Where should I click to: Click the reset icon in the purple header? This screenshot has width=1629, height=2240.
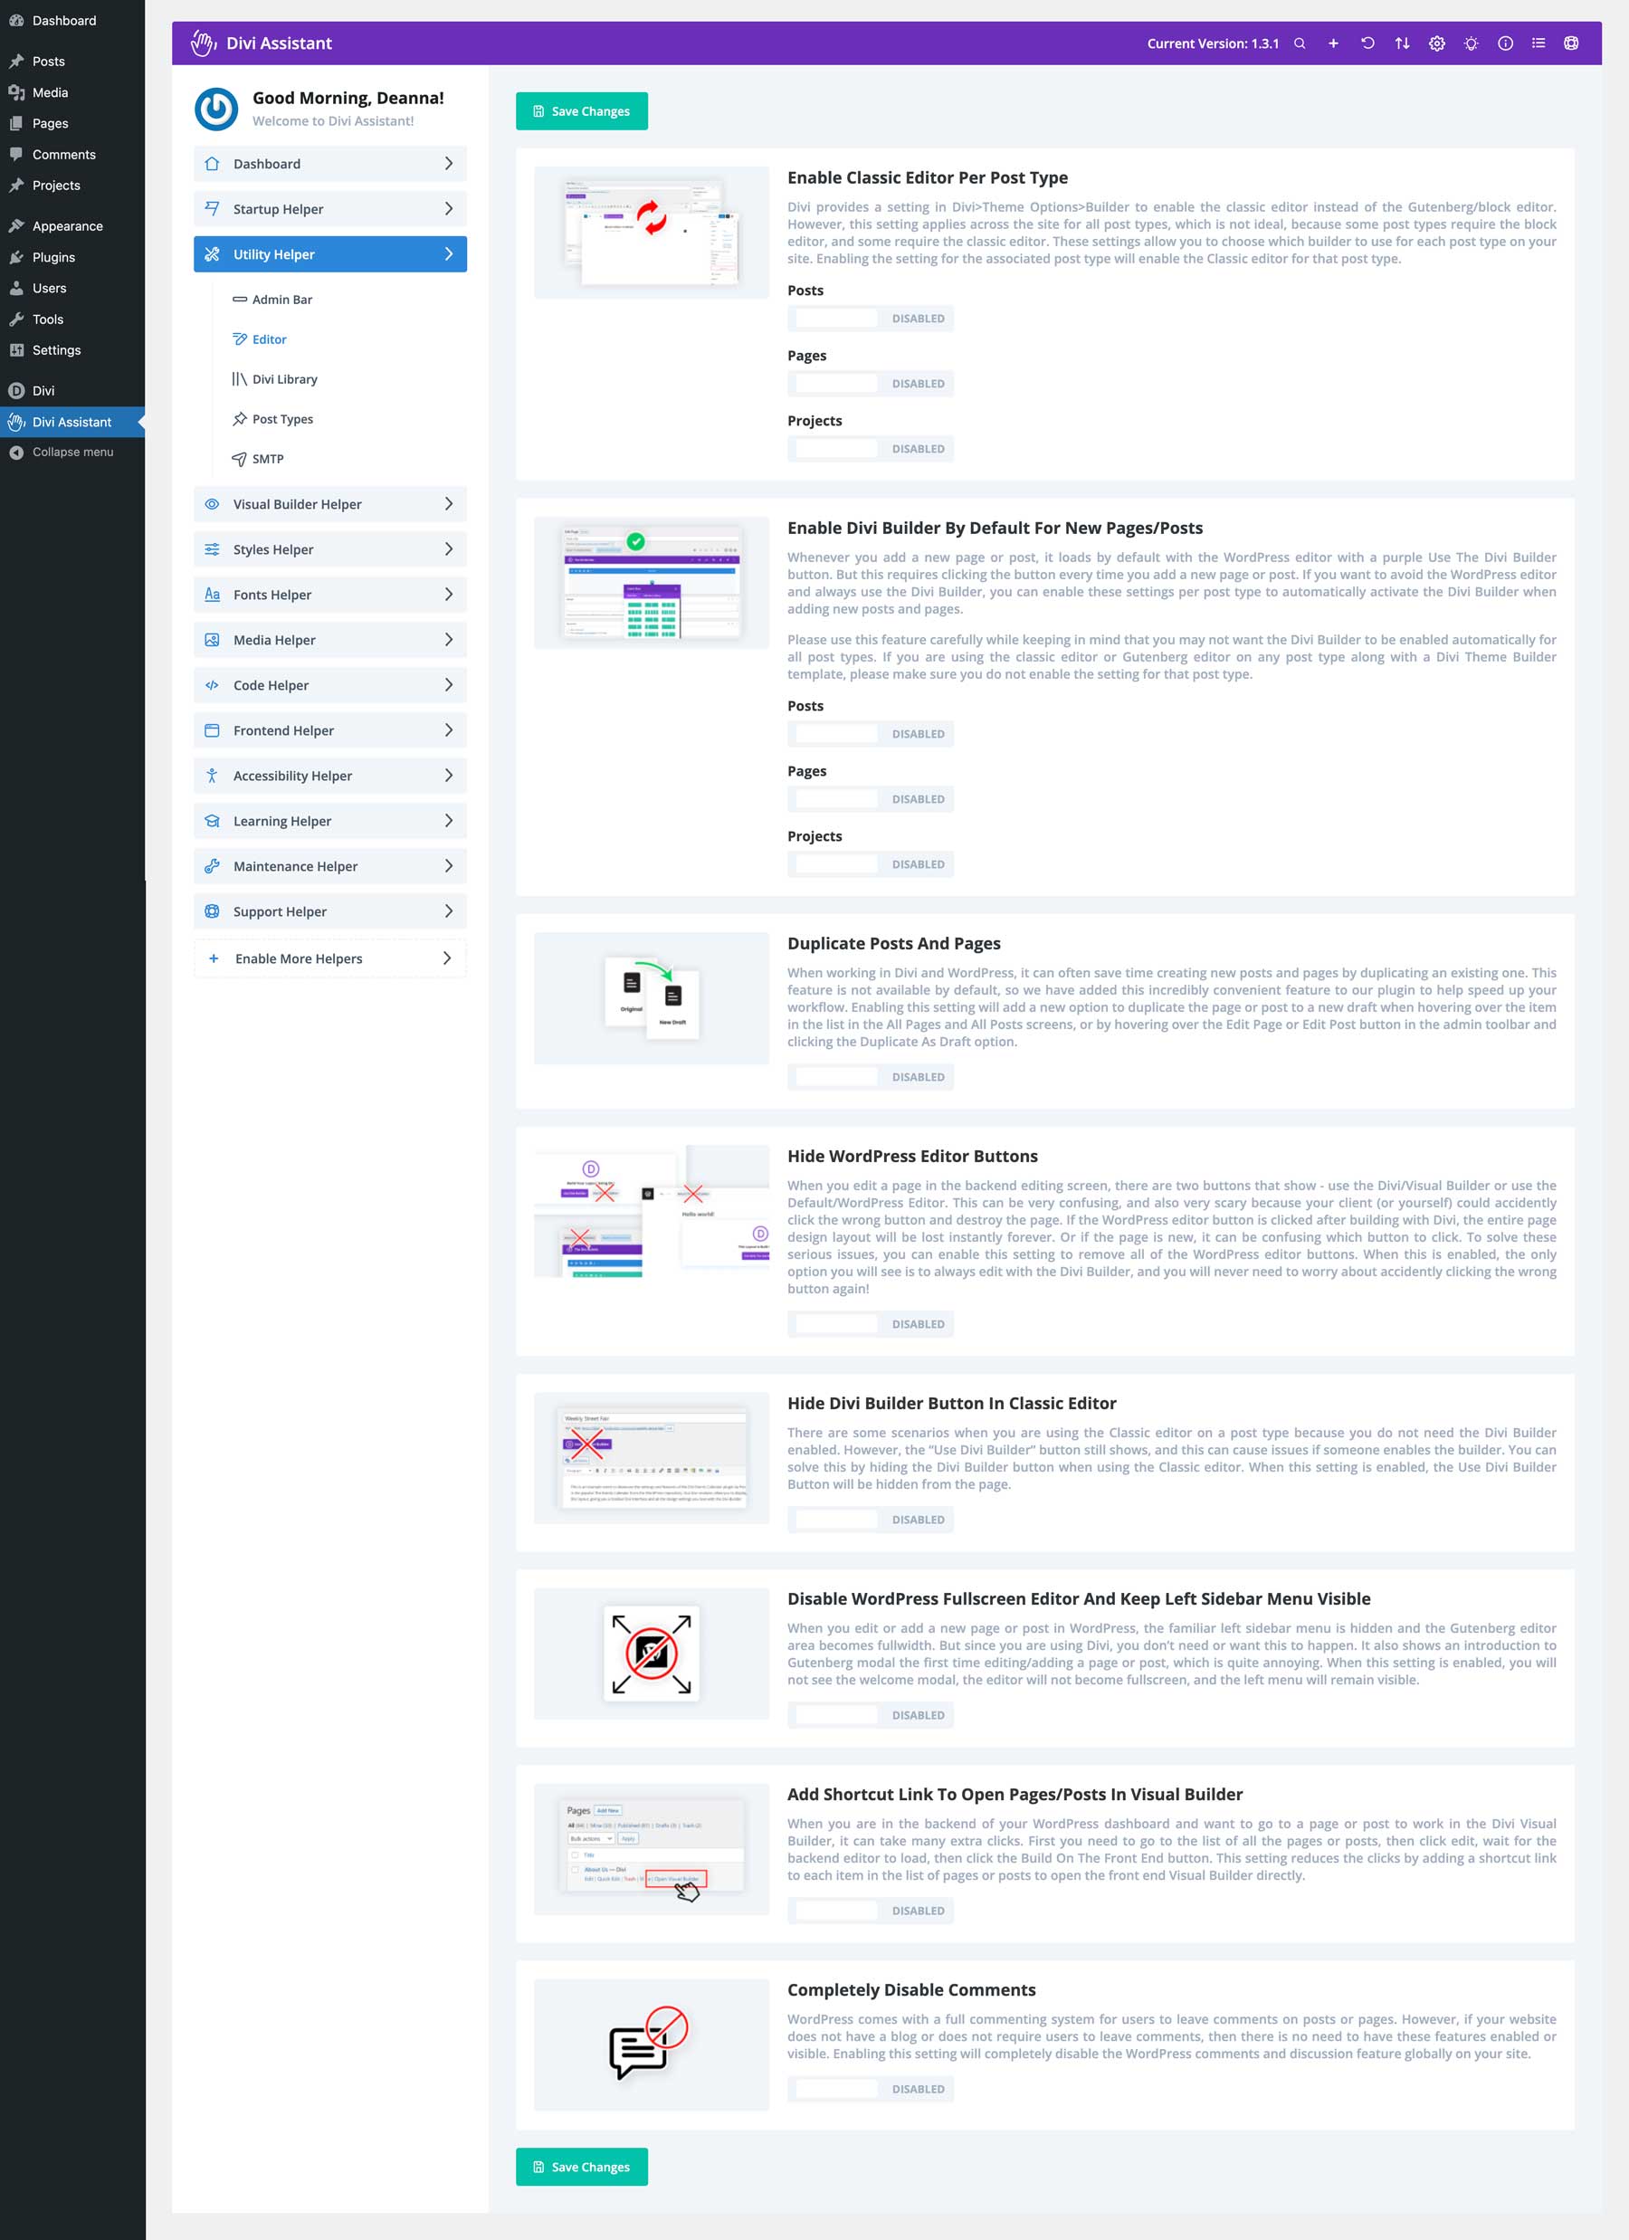pos(1367,43)
